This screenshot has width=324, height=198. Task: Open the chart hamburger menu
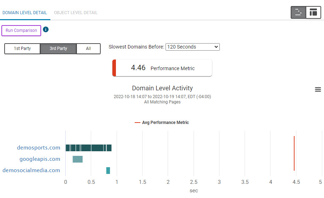[318, 90]
